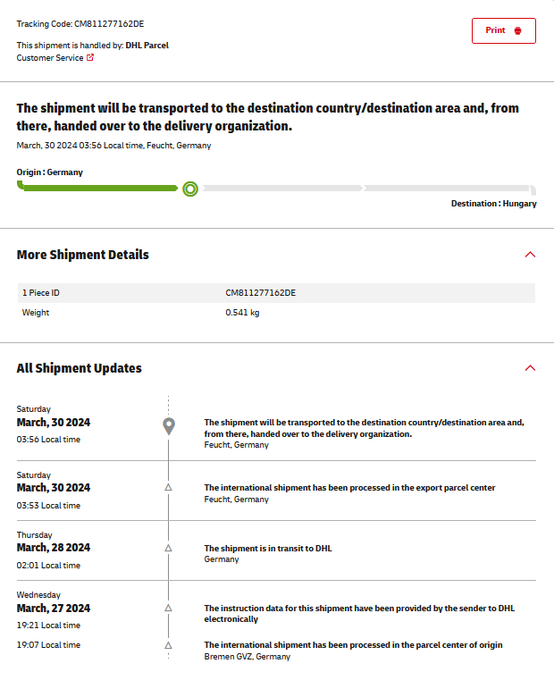Click the Print button
This screenshot has width=554, height=697.
pyautogui.click(x=503, y=30)
